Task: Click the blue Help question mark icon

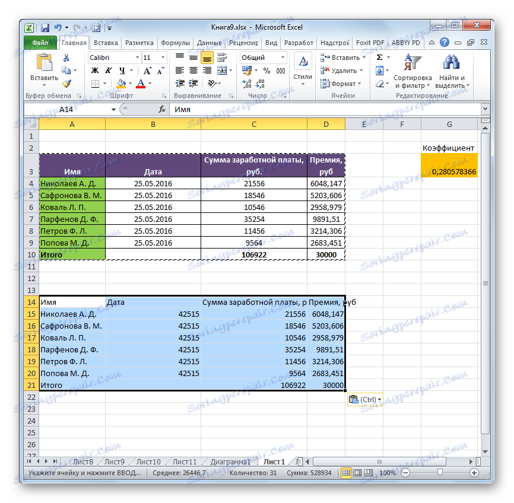Action: click(445, 42)
